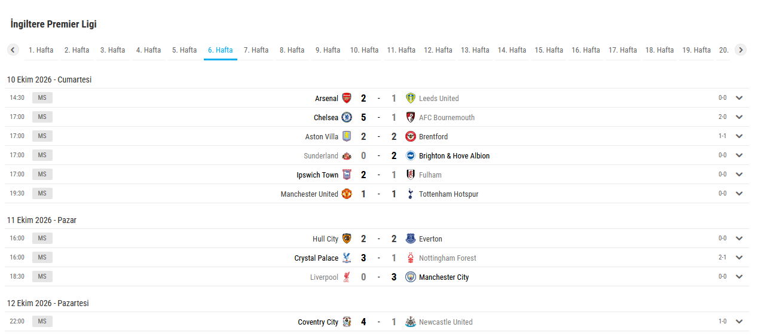
Task: Click the Tottenham Hotspur crest icon
Action: pyautogui.click(x=410, y=194)
